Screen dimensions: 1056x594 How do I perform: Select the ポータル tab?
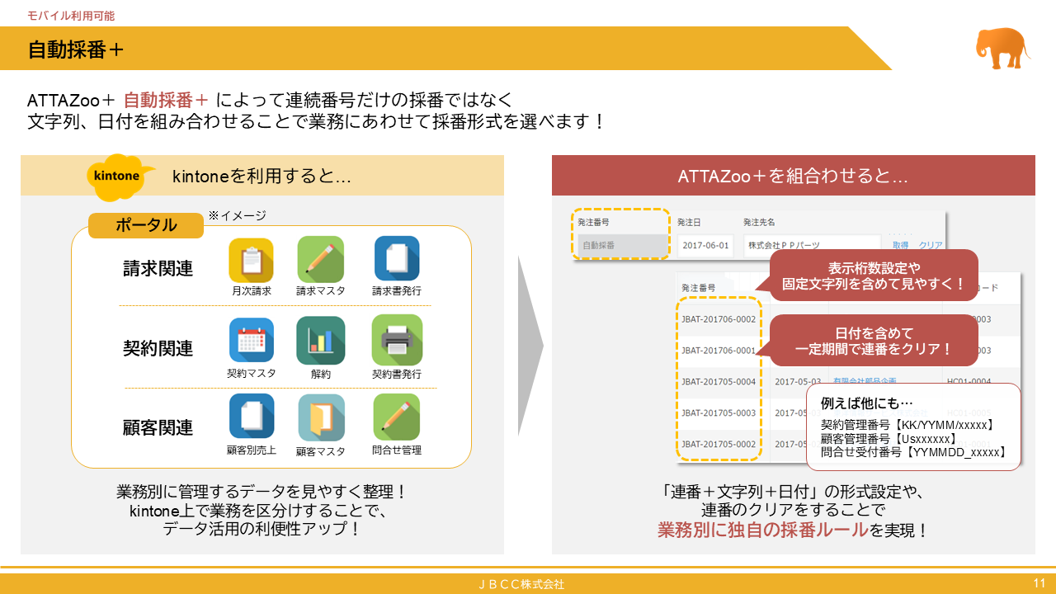pos(145,225)
